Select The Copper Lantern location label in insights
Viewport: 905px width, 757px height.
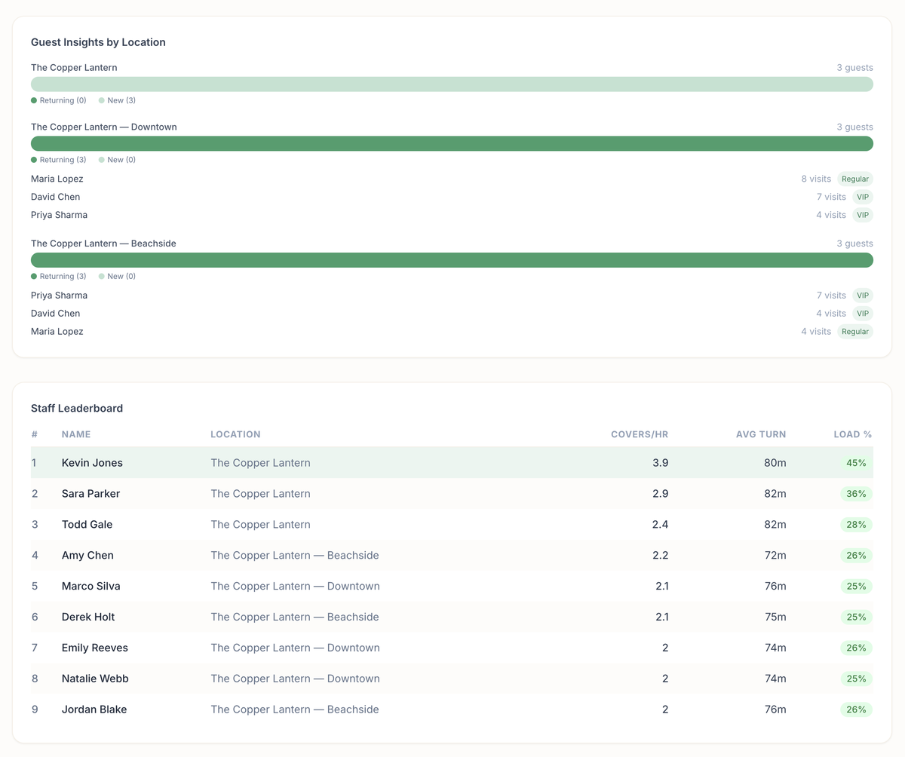coord(74,68)
